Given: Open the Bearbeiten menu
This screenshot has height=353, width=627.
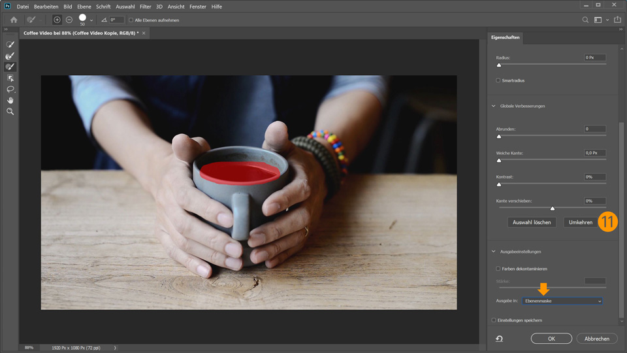Looking at the screenshot, I should pos(46,7).
